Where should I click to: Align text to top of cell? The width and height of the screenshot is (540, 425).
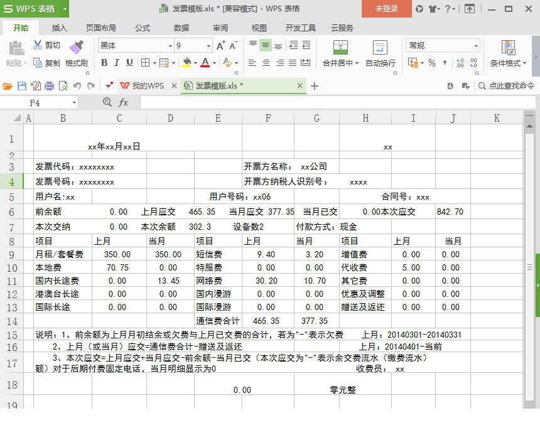pyautogui.click(x=253, y=45)
